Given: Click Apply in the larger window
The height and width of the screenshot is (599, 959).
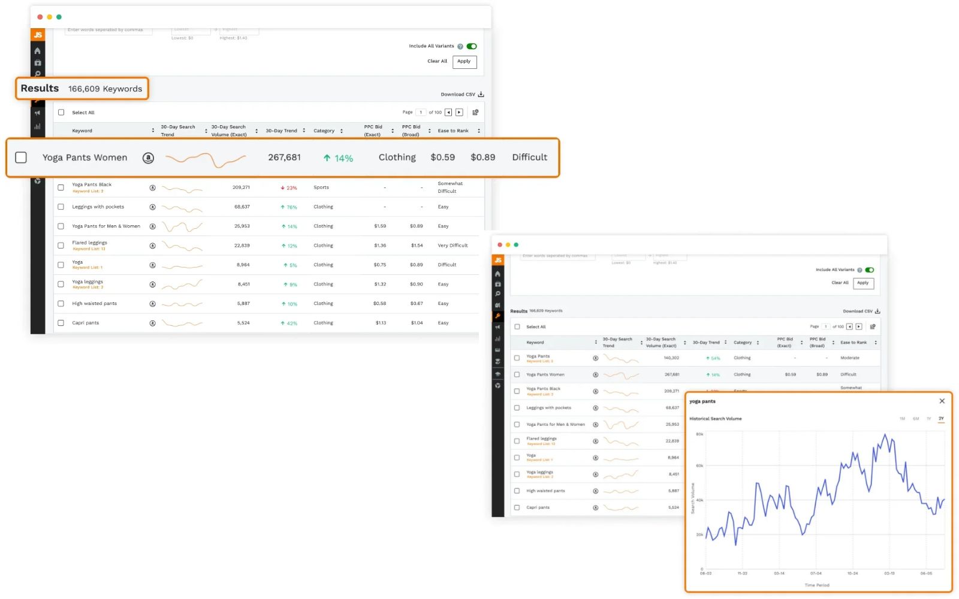Looking at the screenshot, I should [465, 62].
